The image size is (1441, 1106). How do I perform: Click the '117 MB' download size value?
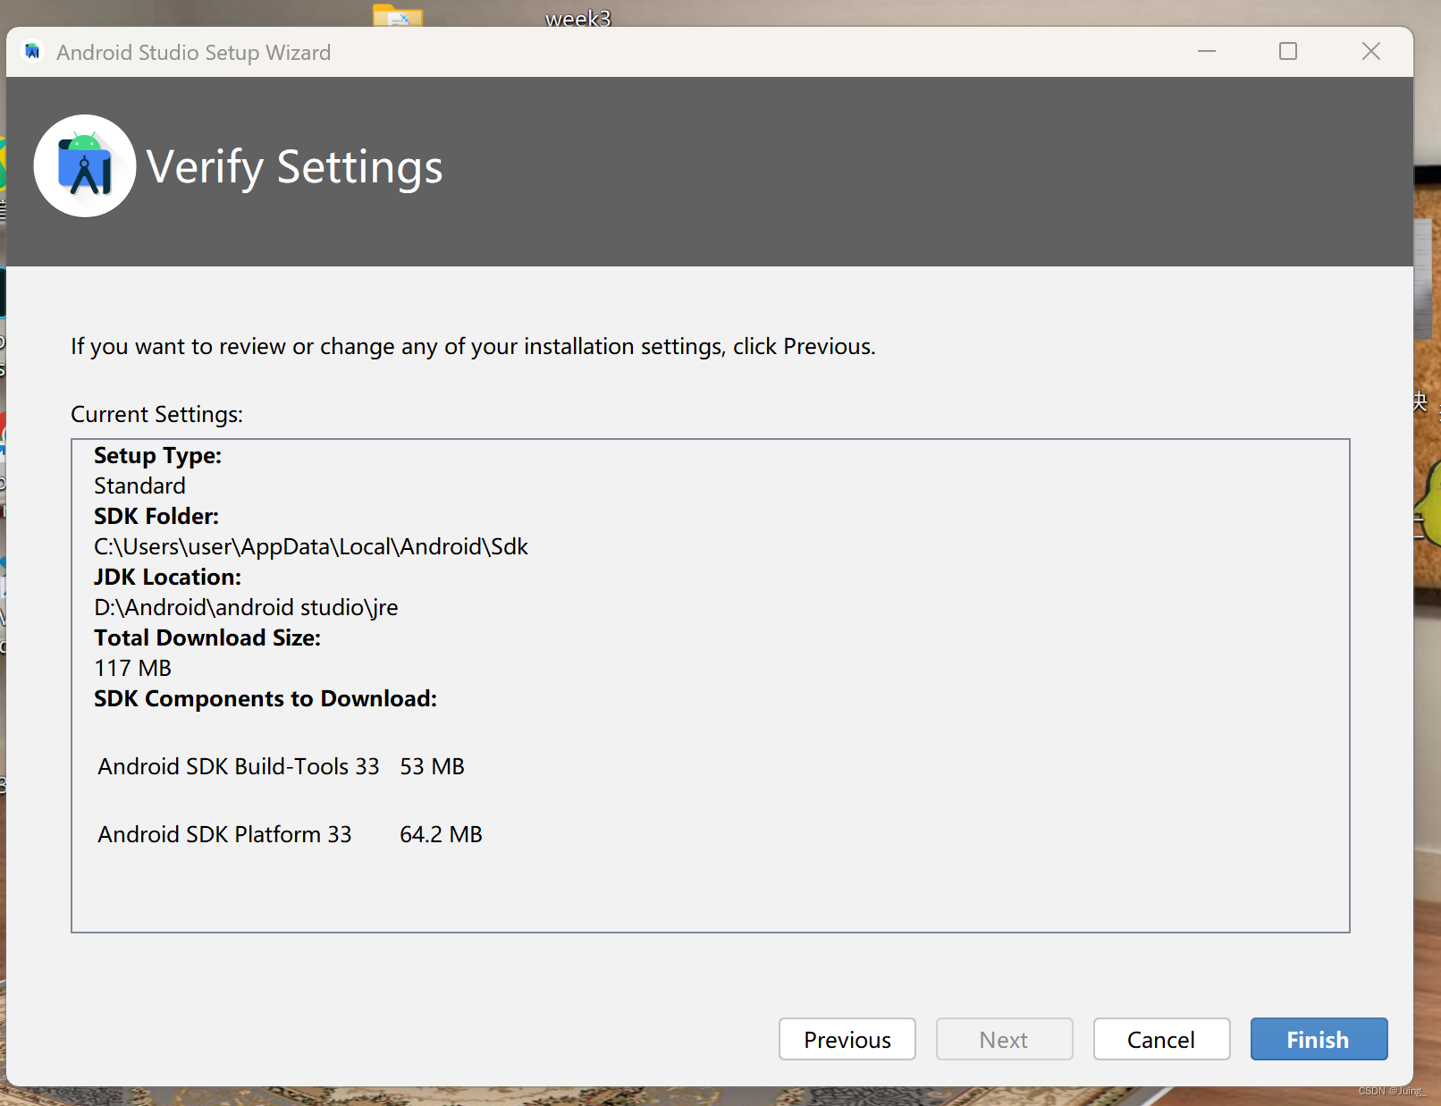pyautogui.click(x=132, y=668)
